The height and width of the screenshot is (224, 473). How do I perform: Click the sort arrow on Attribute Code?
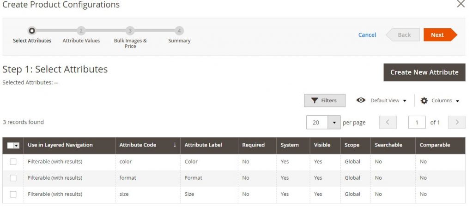(x=175, y=145)
